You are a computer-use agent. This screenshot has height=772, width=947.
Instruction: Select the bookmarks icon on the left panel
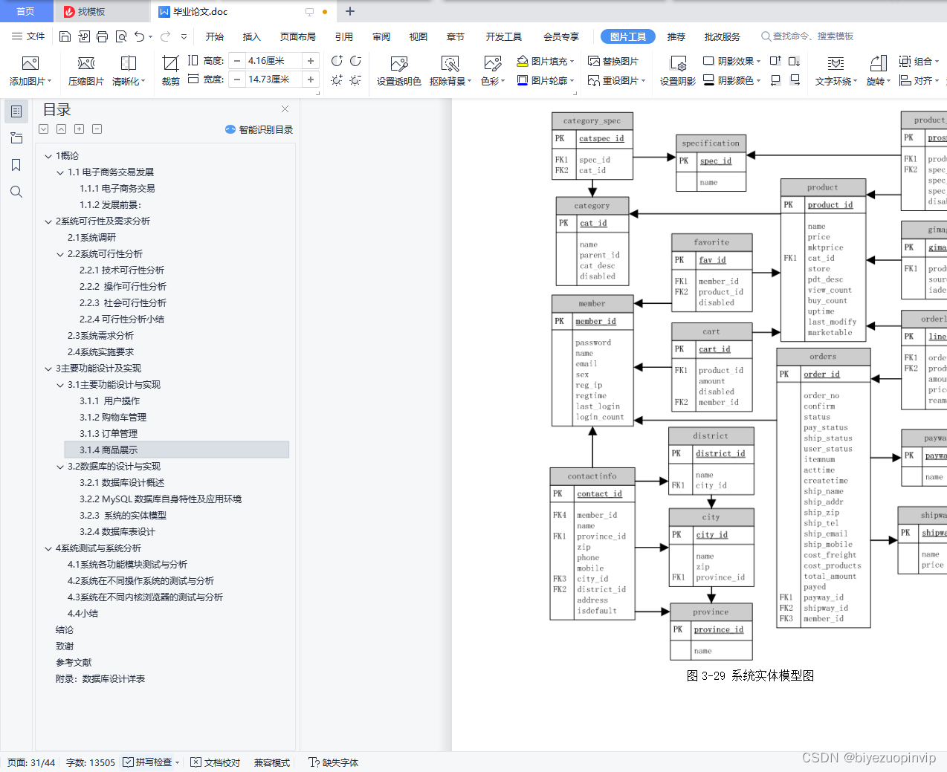17,165
